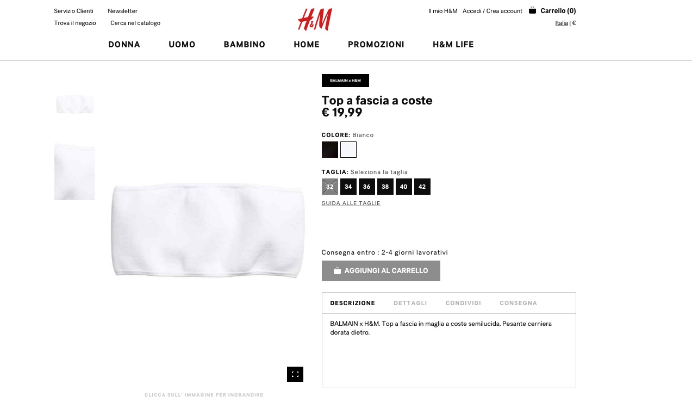Viewport: 692px width, 408px height.
Task: Select size 42
Action: 422,187
